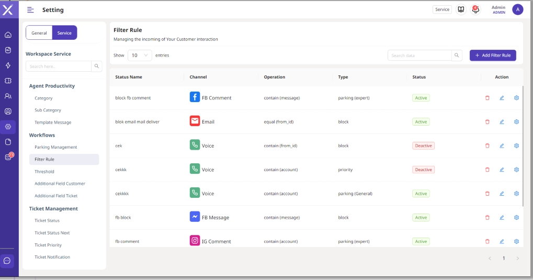Select Ticket Priority menu item
The height and width of the screenshot is (280, 533).
[48, 245]
